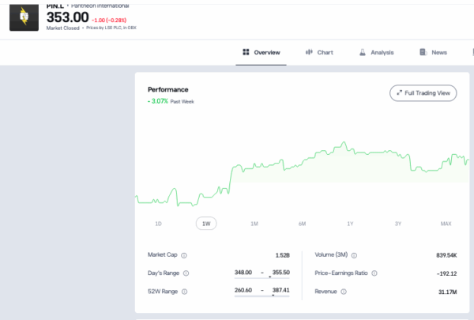Click the Chart candlestick icon
Viewport: 474px width, 320px height.
(x=309, y=52)
